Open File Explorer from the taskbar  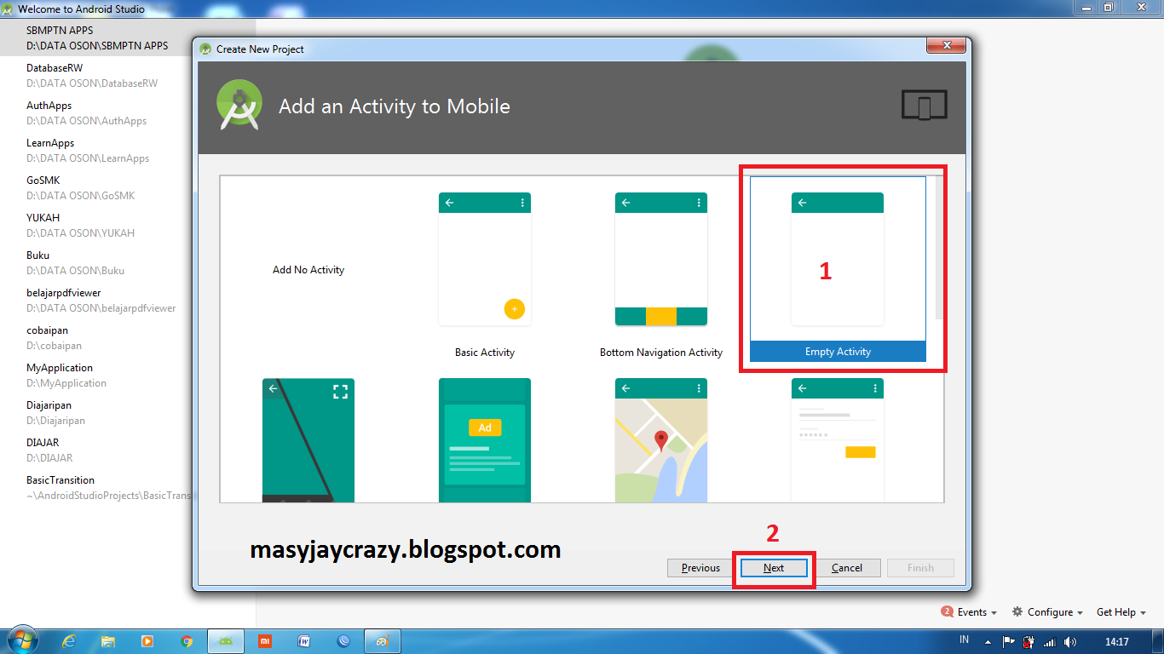(x=108, y=641)
